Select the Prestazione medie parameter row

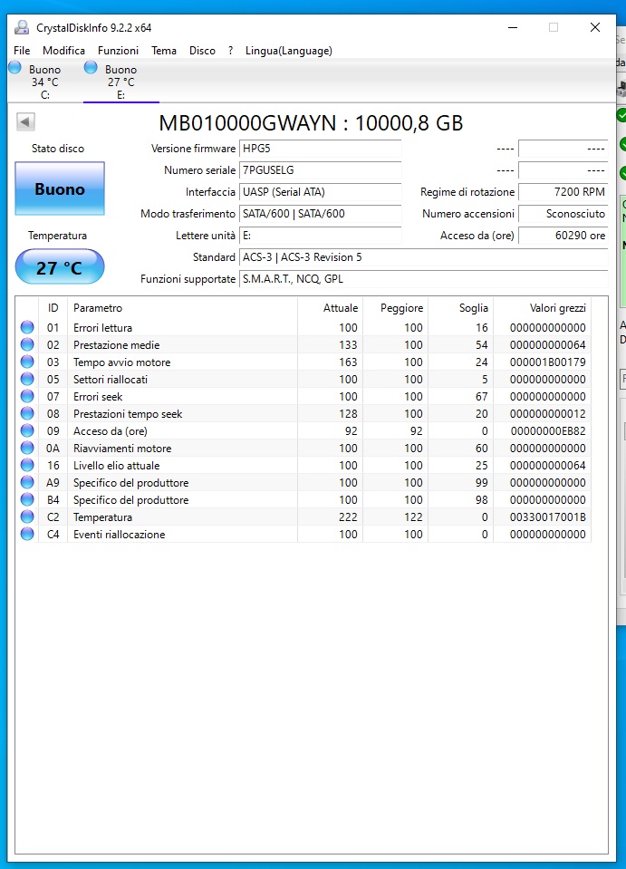[x=303, y=344]
